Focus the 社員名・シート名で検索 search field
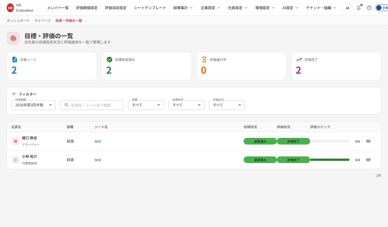Screen dimensions: 388x227 (x=92, y=105)
